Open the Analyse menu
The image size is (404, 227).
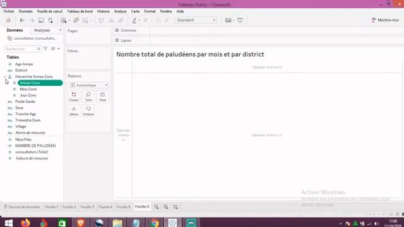click(x=121, y=11)
